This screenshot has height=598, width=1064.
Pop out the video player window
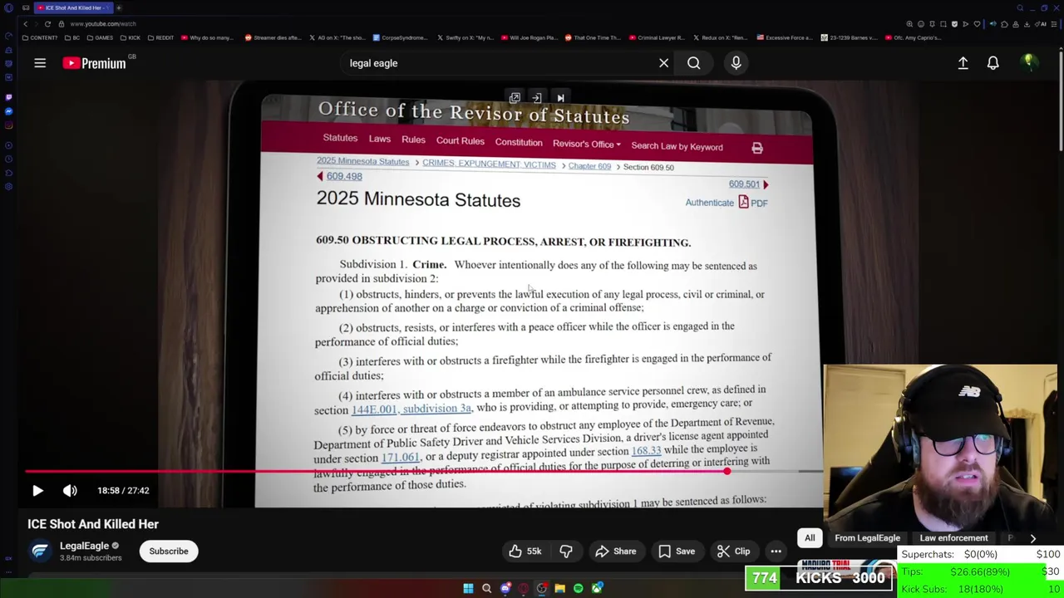[515, 98]
